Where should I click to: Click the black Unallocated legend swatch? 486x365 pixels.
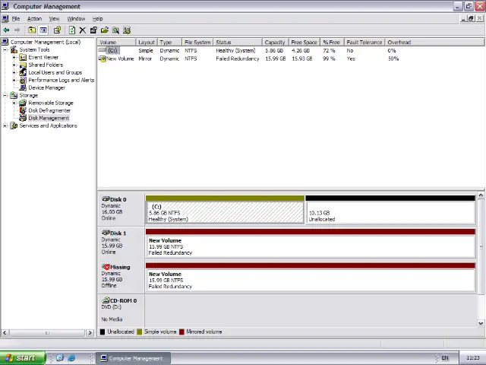coord(103,332)
